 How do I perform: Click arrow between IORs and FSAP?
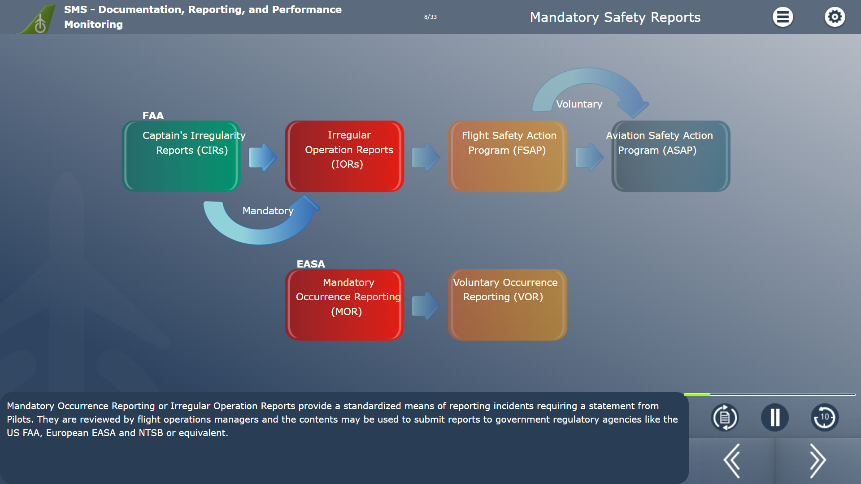coord(426,157)
